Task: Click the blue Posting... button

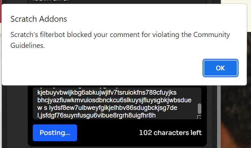Action: pos(55,132)
